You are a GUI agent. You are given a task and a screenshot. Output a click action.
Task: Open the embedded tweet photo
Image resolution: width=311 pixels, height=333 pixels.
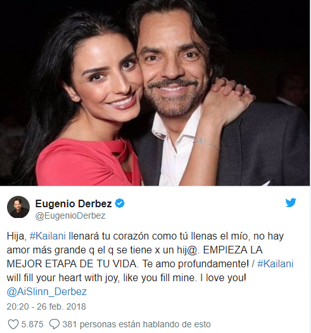click(x=155, y=93)
